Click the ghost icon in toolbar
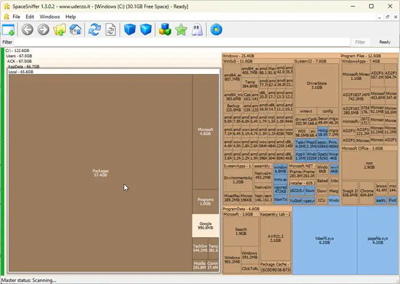400x284 pixels. [x=197, y=30]
